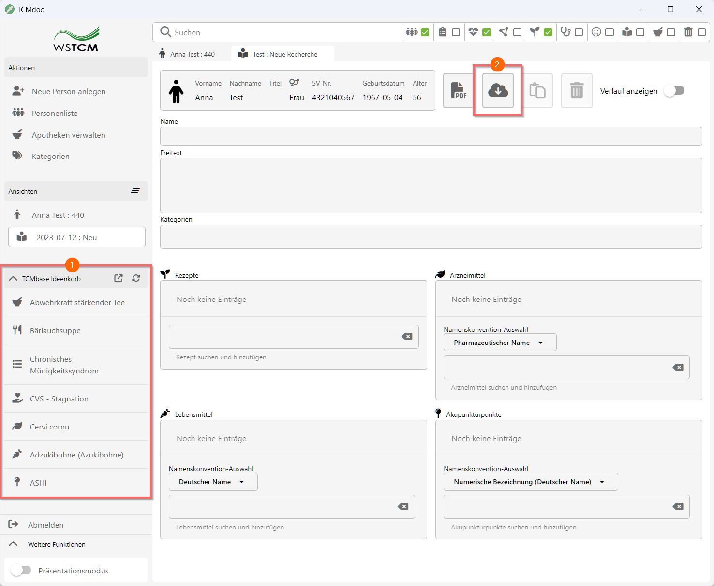Clear the Akupunkturpunkte search field
The image size is (714, 586).
[x=678, y=507]
